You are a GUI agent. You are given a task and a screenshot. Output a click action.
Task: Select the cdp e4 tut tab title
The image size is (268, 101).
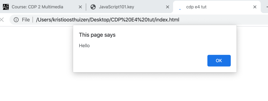(196, 7)
